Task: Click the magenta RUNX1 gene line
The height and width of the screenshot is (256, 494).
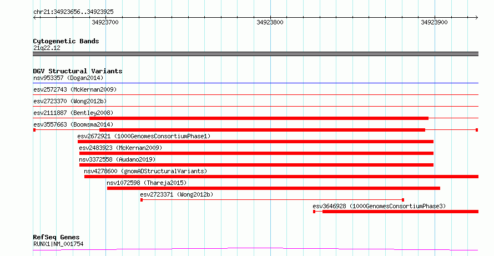Action: point(255,249)
